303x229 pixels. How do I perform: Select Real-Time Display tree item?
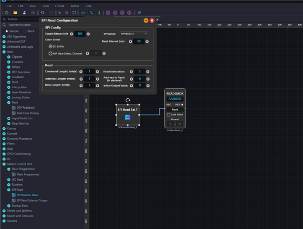click(28, 113)
